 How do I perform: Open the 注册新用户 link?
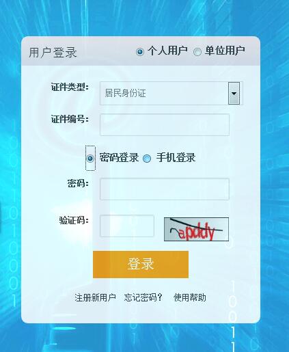click(x=96, y=297)
